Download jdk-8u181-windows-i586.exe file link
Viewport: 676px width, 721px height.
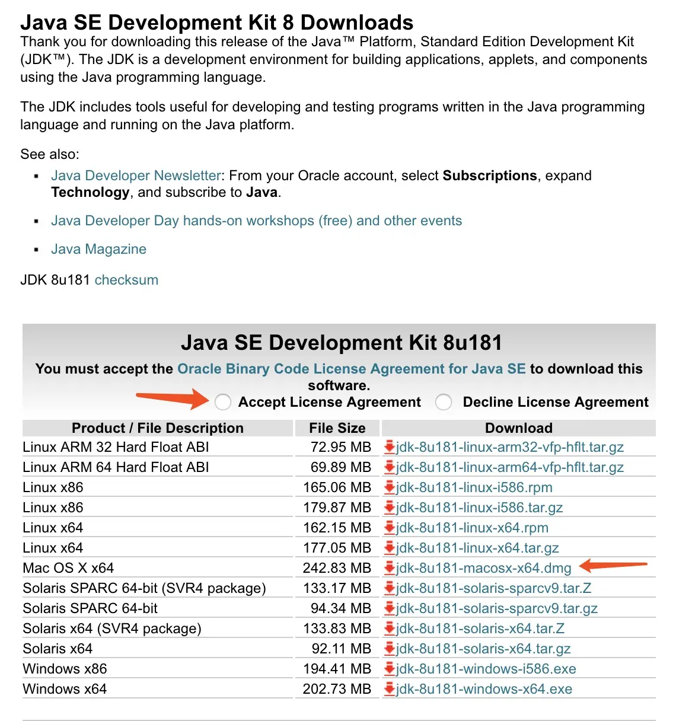tap(486, 669)
